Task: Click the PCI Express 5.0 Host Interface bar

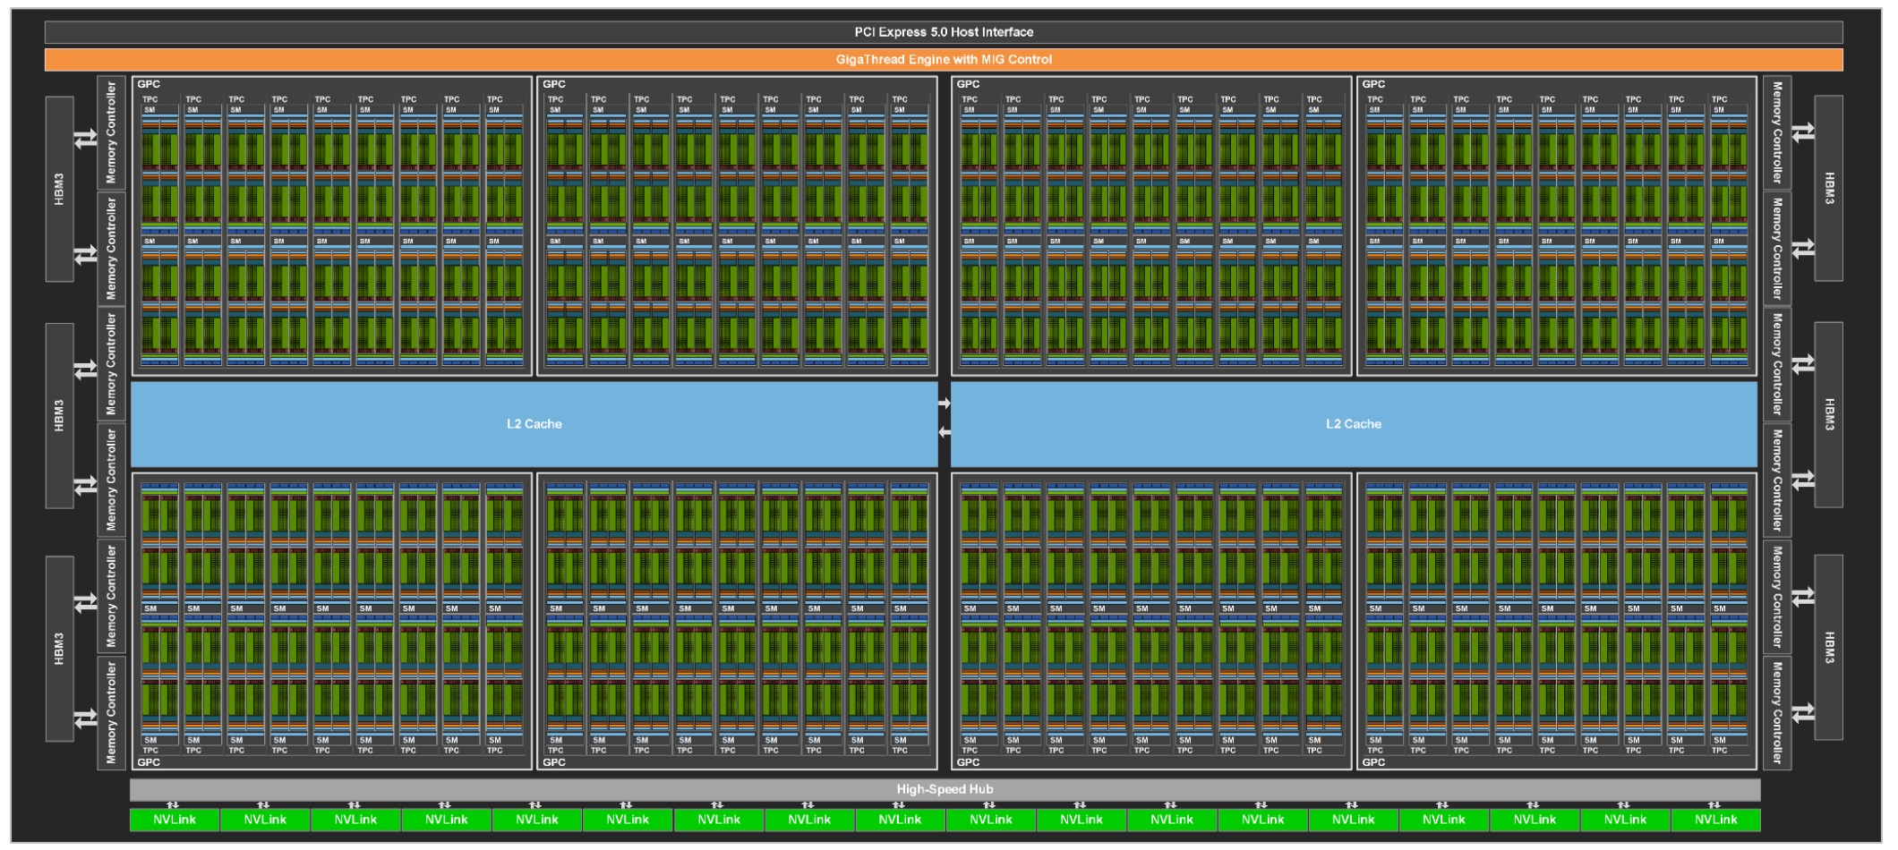Action: pos(944,32)
